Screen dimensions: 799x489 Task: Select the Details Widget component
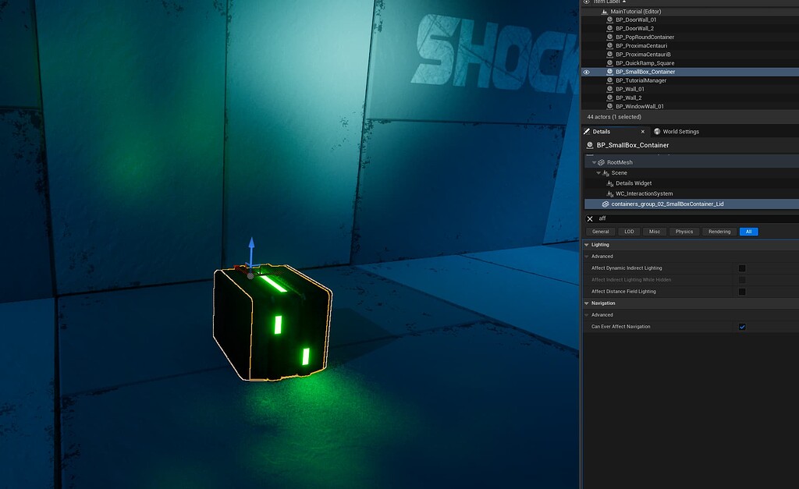[x=632, y=183]
